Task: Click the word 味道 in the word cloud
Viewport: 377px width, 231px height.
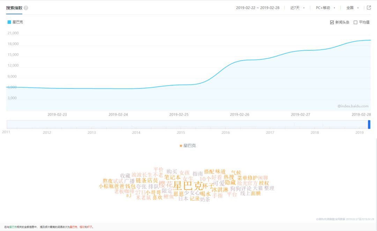Action: 221,172
